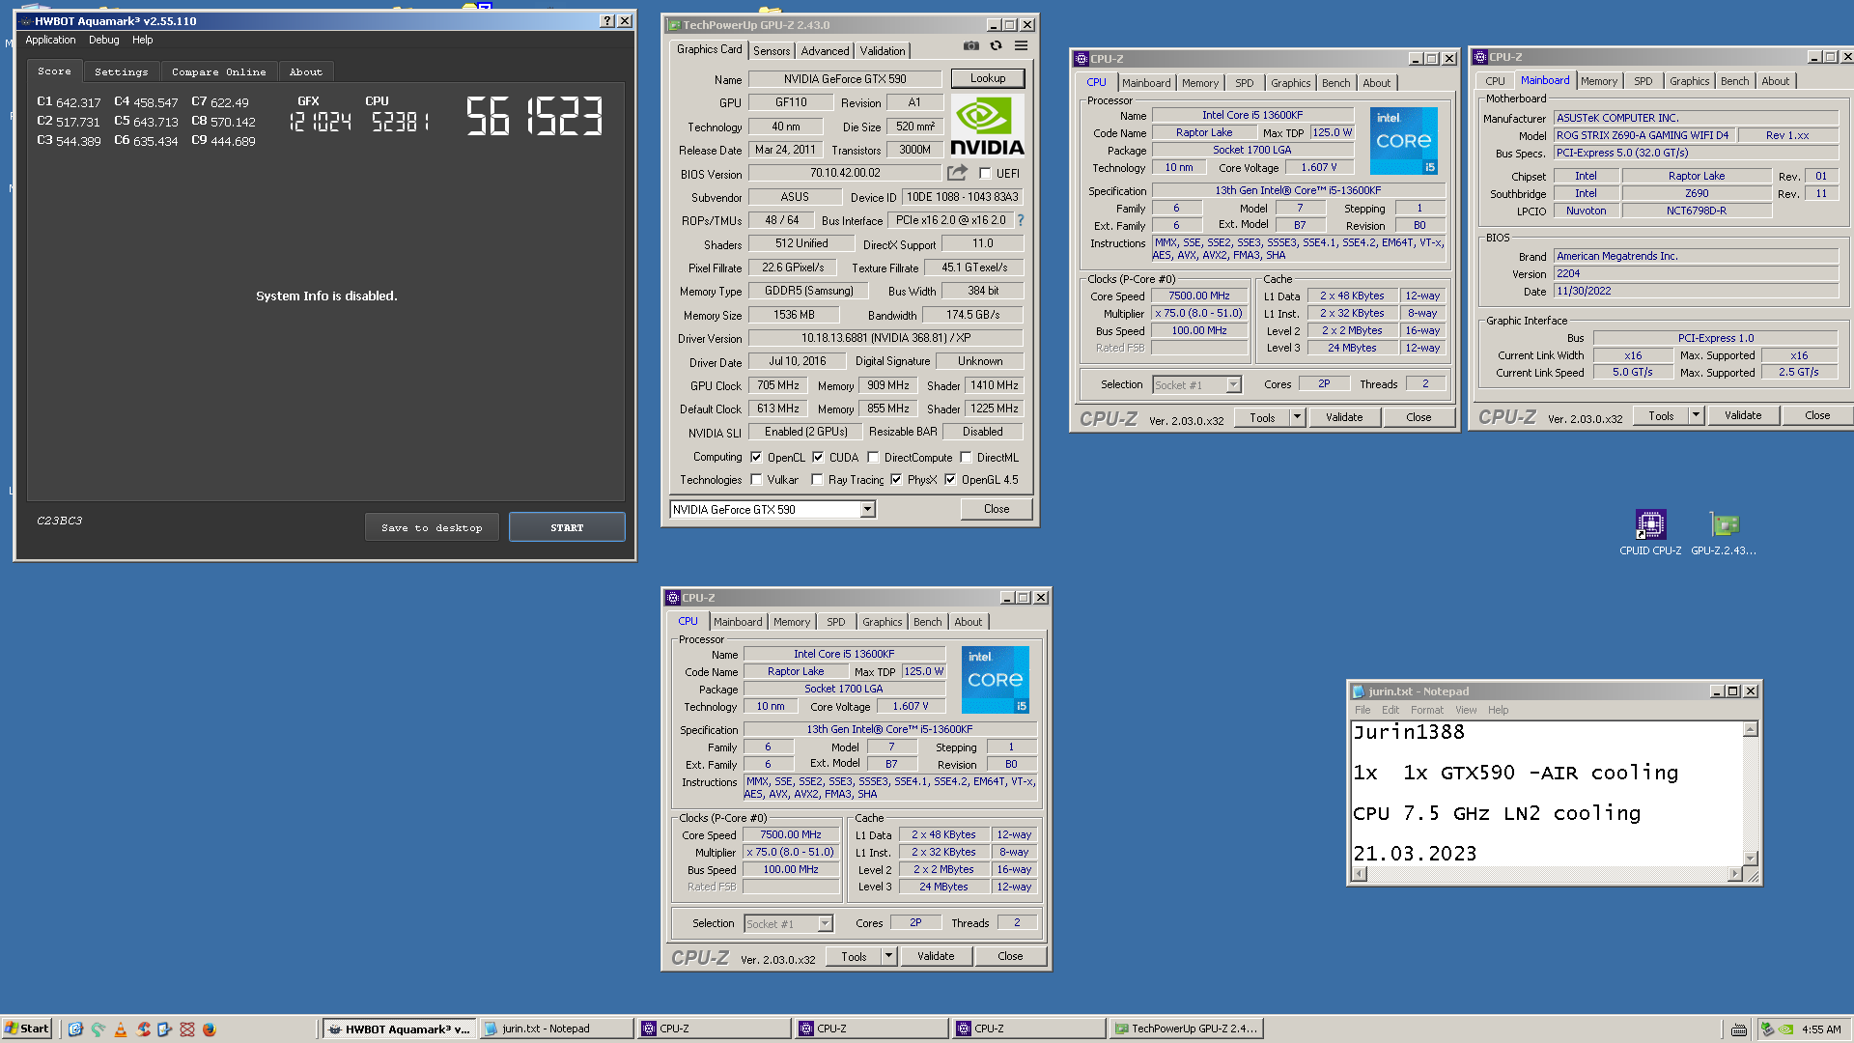The width and height of the screenshot is (1854, 1043).
Task: Click Notepad's vertical scrollbar up arrow
Action: (x=1751, y=730)
